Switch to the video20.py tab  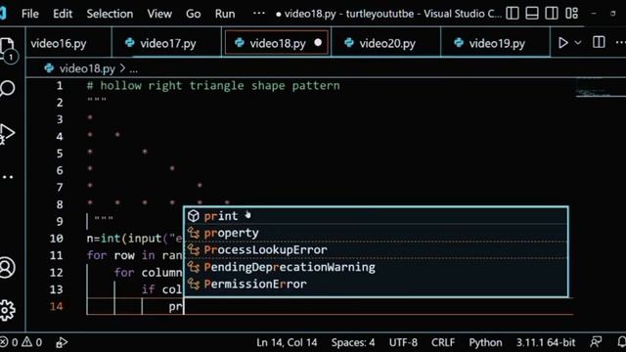coord(386,43)
